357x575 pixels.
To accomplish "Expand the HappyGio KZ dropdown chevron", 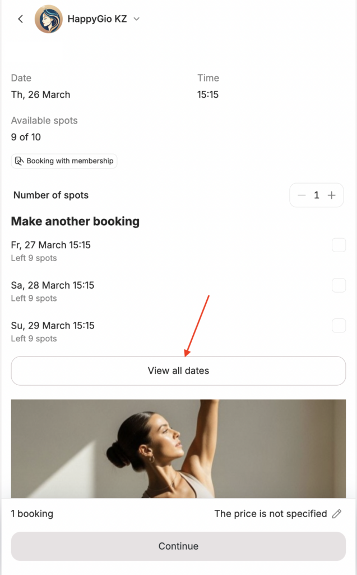I will coord(136,19).
